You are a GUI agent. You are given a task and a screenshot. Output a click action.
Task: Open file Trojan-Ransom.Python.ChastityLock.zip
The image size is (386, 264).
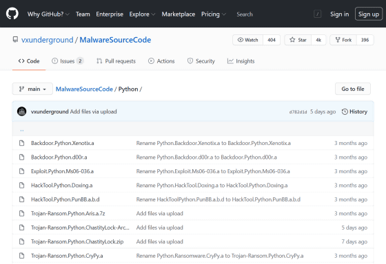[77, 241]
